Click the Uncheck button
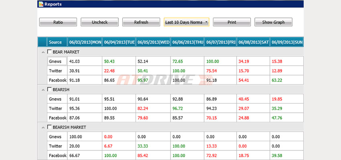The height and width of the screenshot is (160, 341). click(x=99, y=22)
